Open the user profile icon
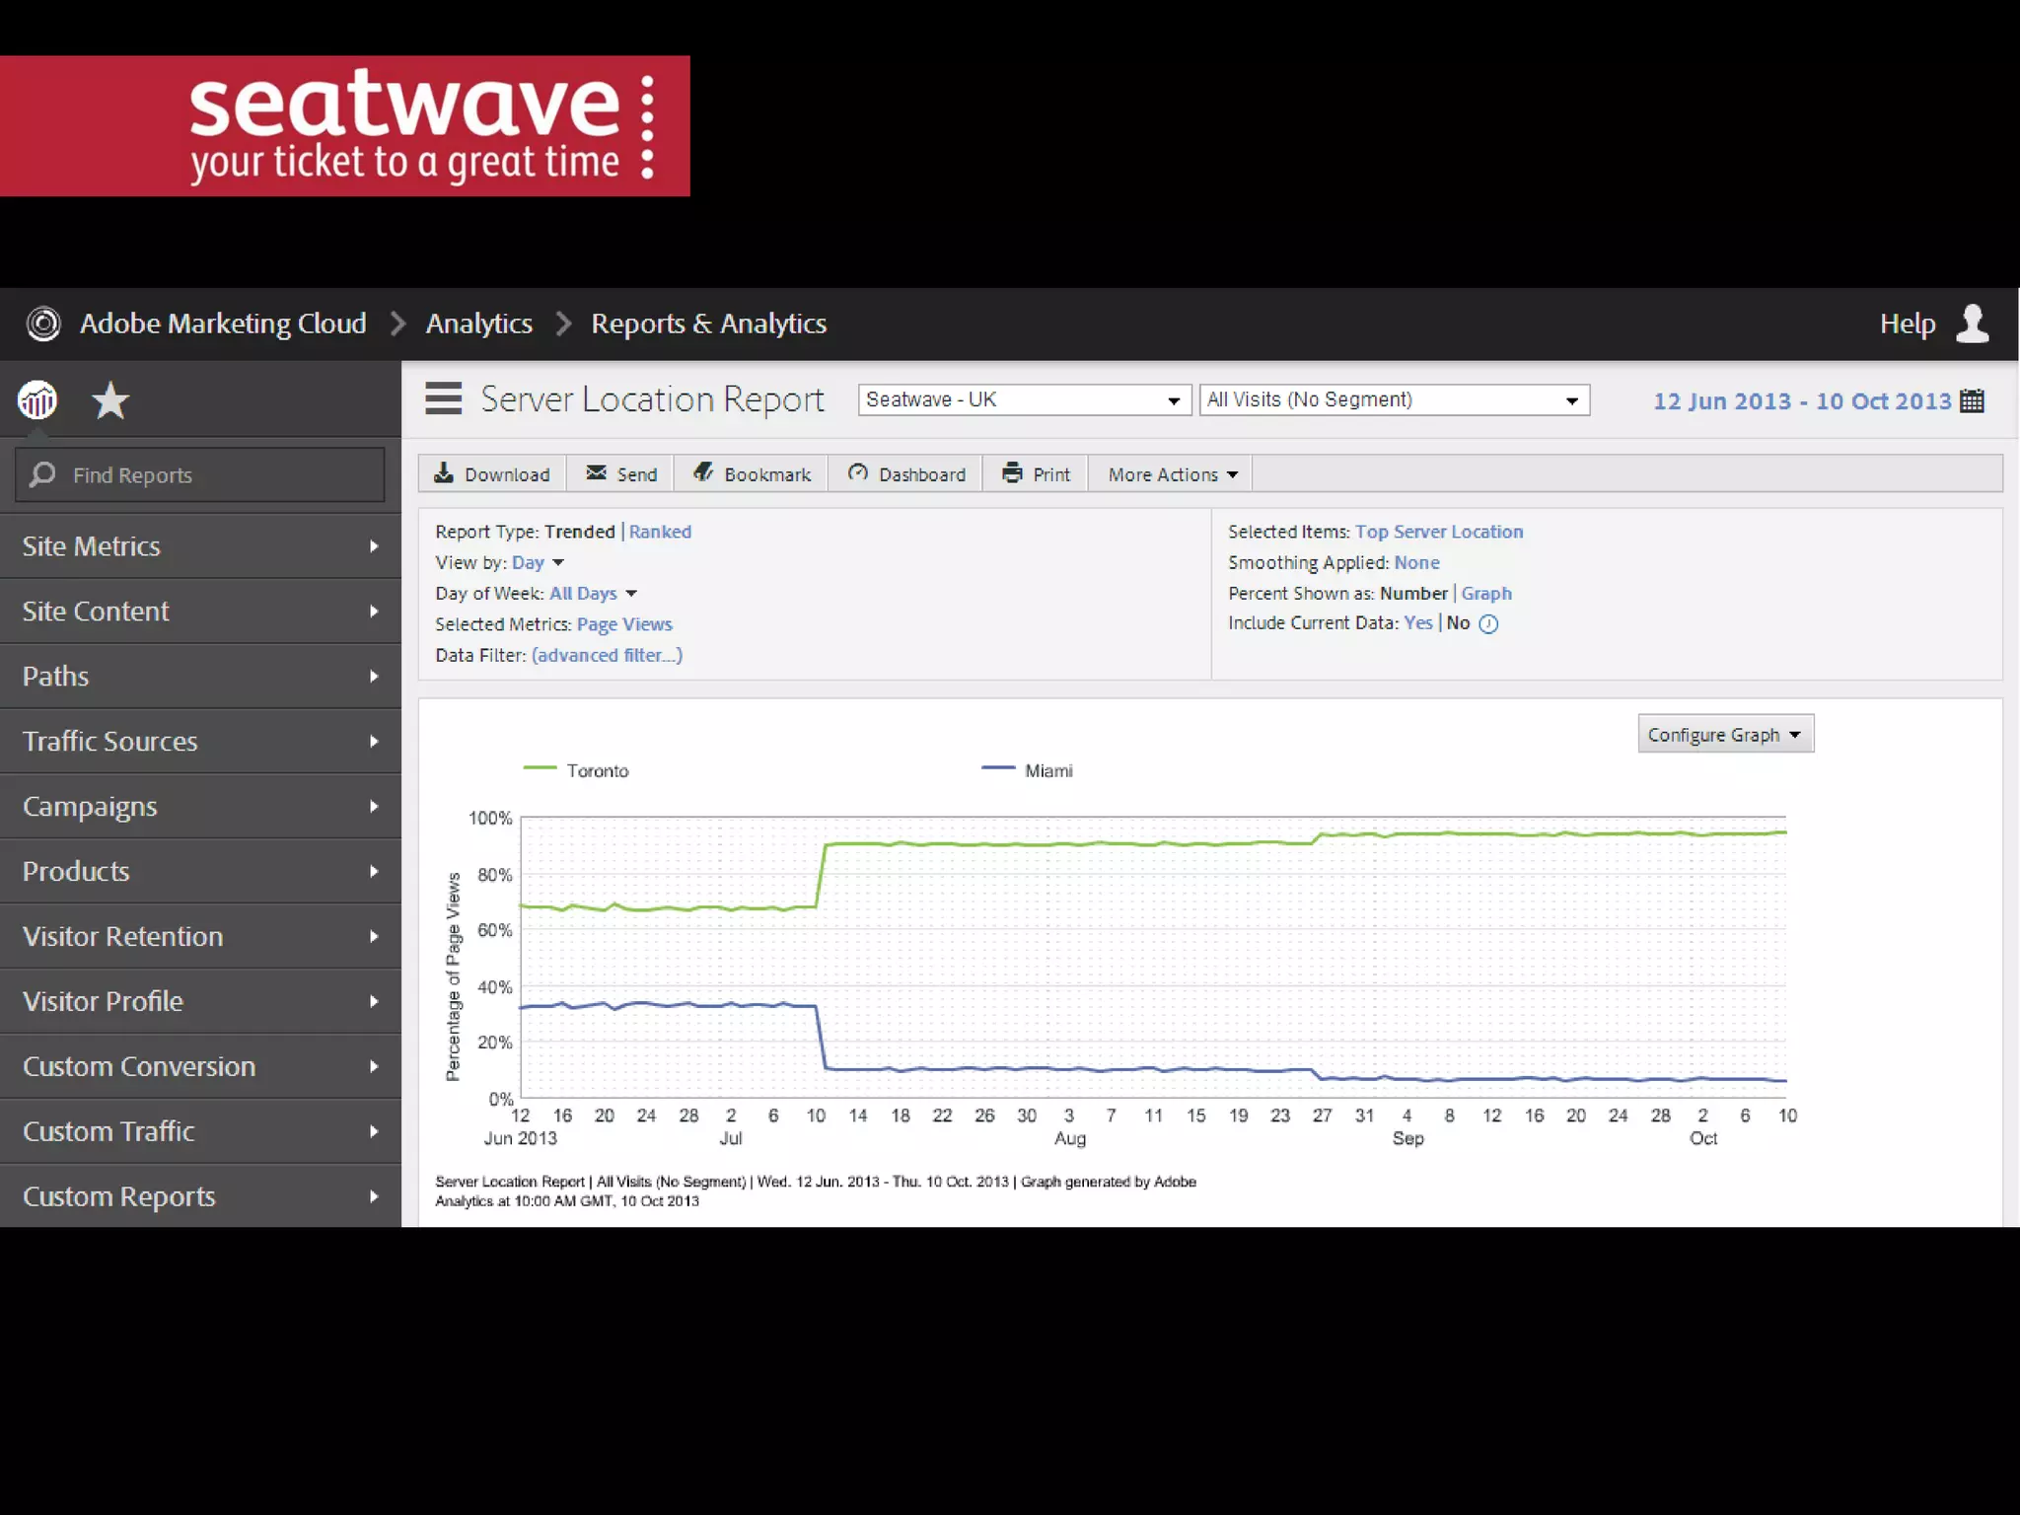The image size is (2020, 1515). 1972,324
